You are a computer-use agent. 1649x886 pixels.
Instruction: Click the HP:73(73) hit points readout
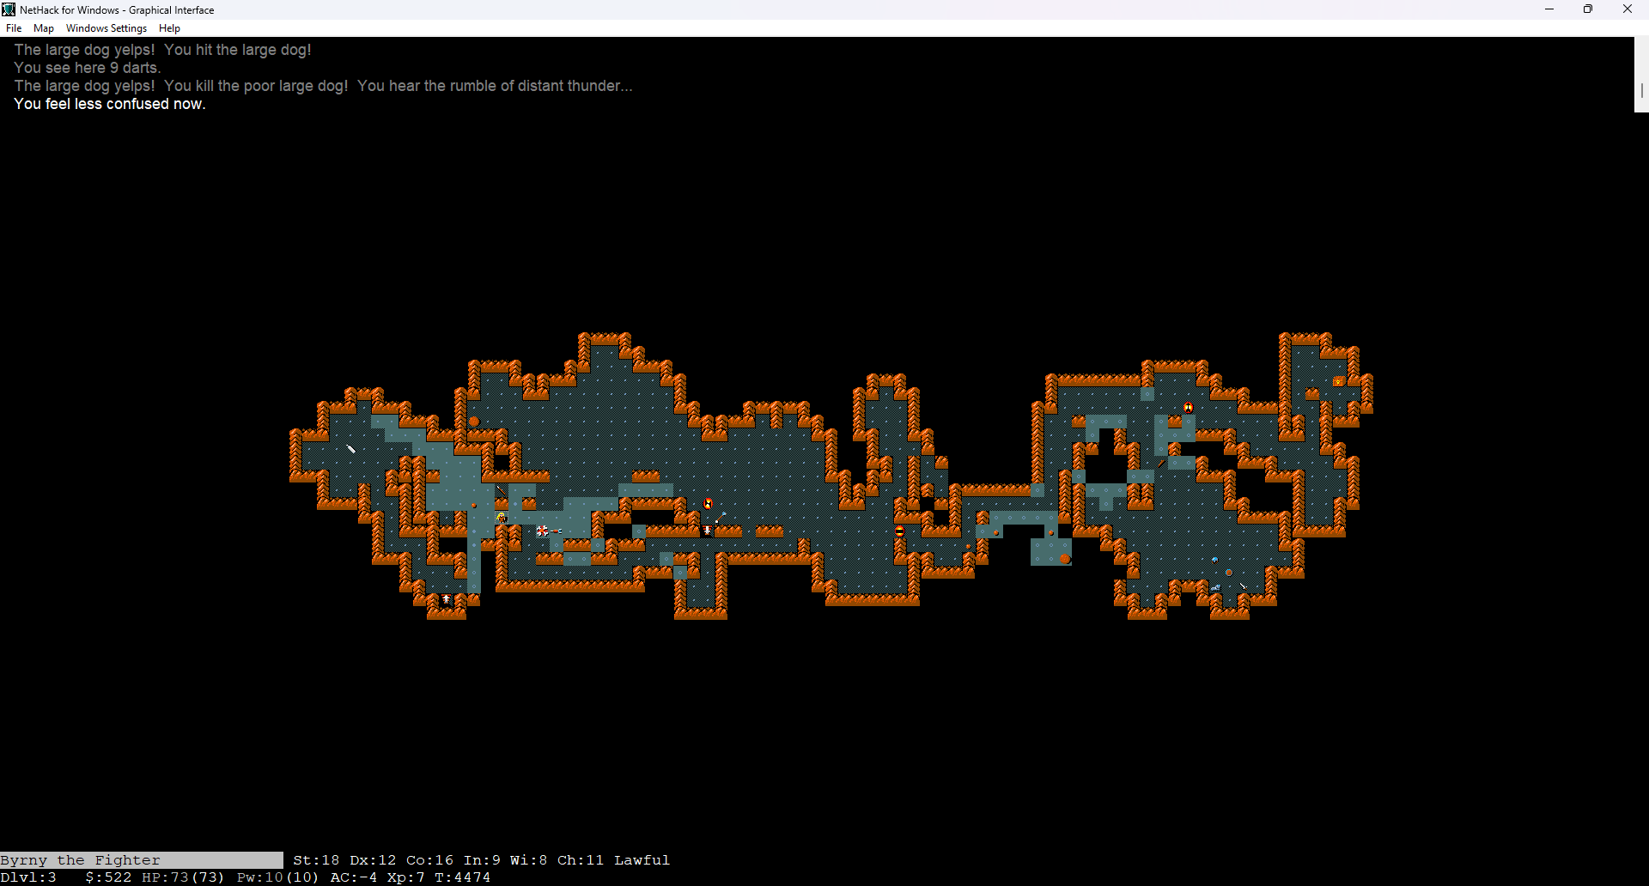point(183,877)
